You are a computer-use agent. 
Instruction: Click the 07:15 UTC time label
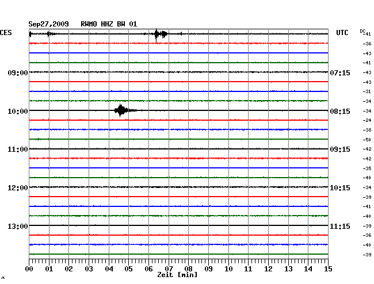(x=340, y=72)
